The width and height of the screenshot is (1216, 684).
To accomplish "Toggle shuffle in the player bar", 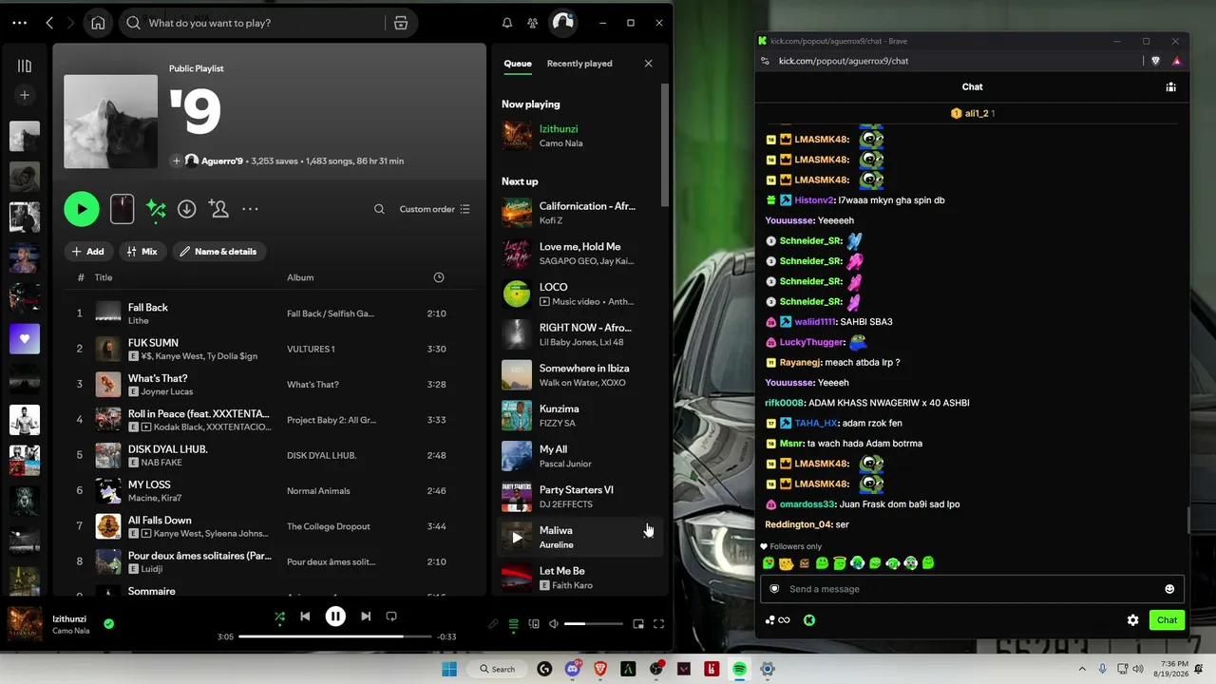I will (x=279, y=617).
